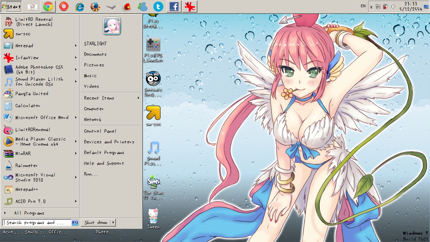430x242 pixels.
Task: Open the volume speaker tray icon
Action: point(393,7)
